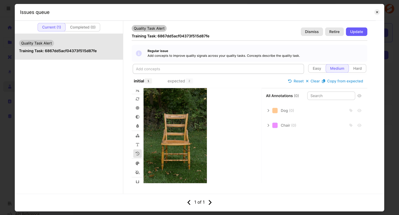
Task: Click the history clock tool icon
Action: coord(137,154)
